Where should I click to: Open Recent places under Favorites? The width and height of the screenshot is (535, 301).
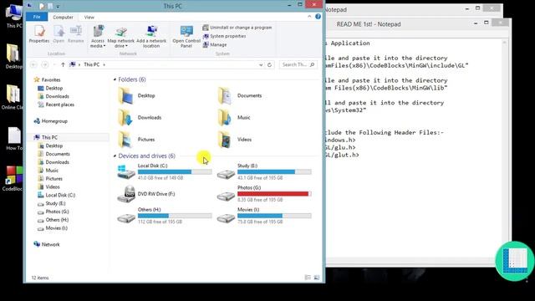click(59, 105)
